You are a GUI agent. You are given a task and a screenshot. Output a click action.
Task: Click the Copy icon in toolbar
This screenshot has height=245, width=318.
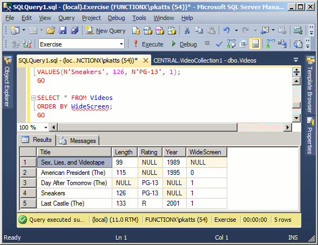click(x=199, y=31)
